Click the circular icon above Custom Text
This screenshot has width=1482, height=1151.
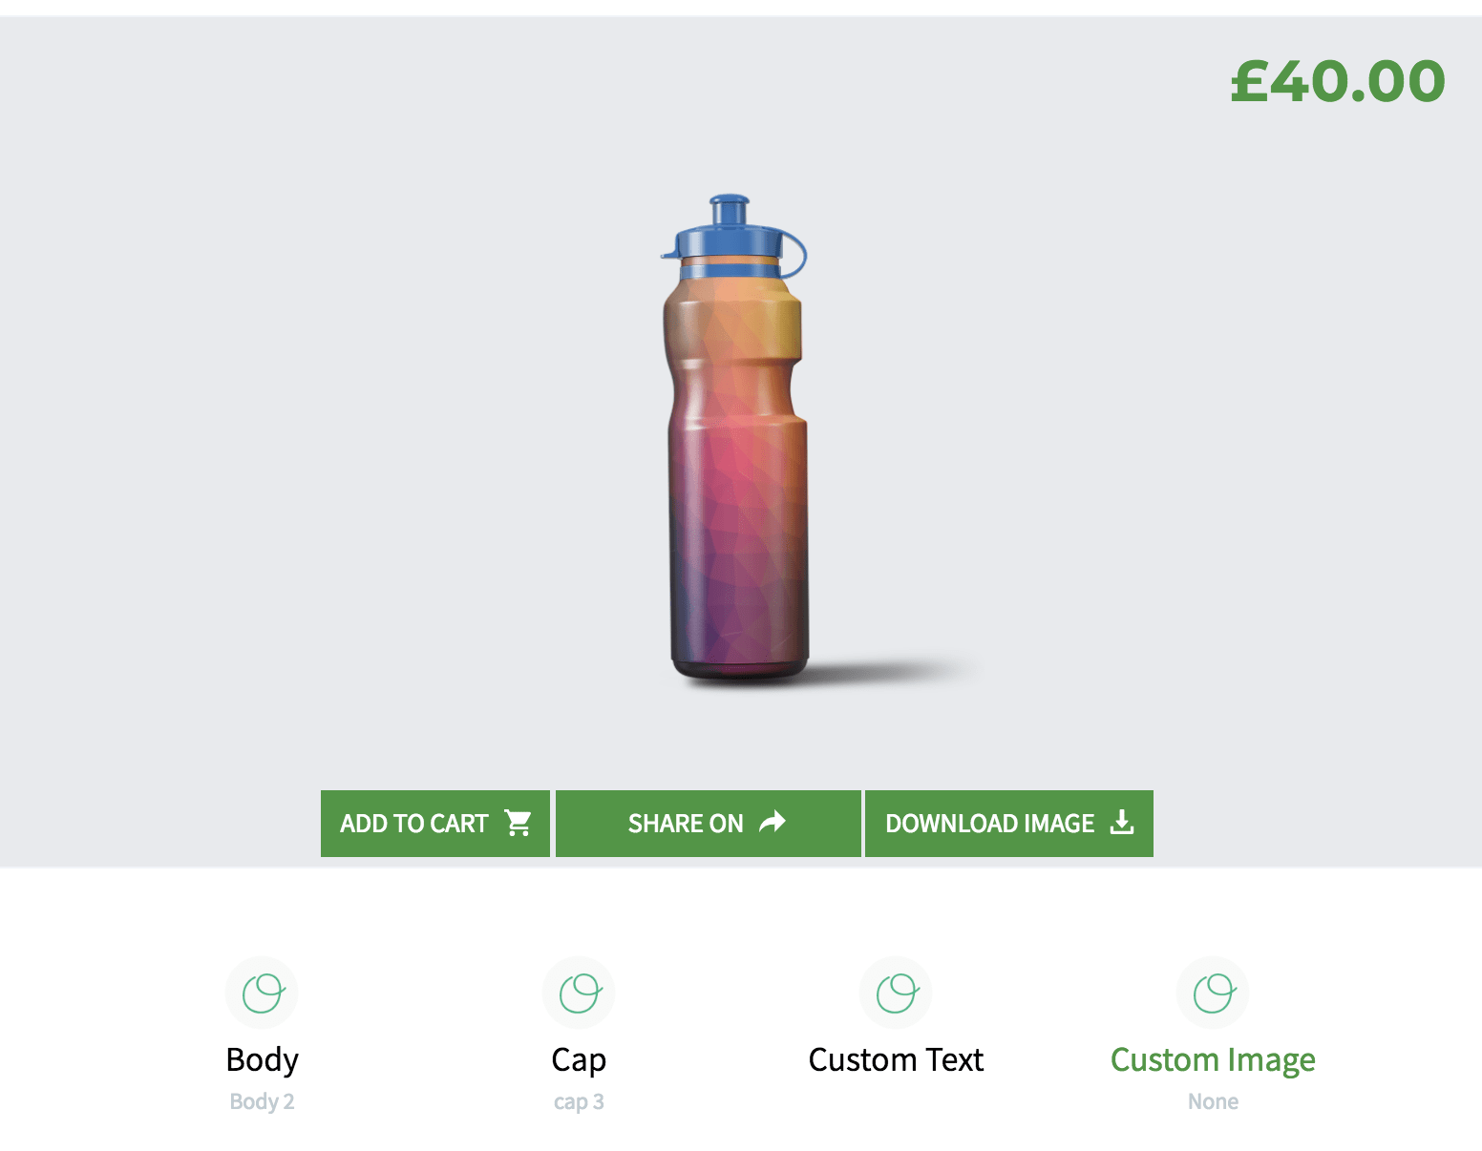[x=896, y=993]
